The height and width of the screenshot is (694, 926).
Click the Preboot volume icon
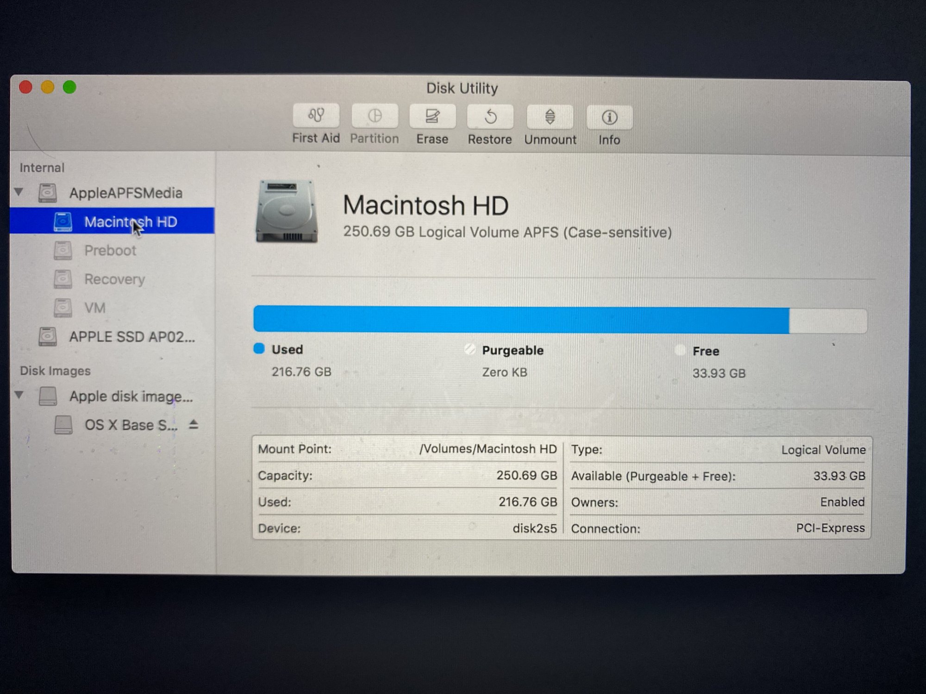click(x=63, y=250)
